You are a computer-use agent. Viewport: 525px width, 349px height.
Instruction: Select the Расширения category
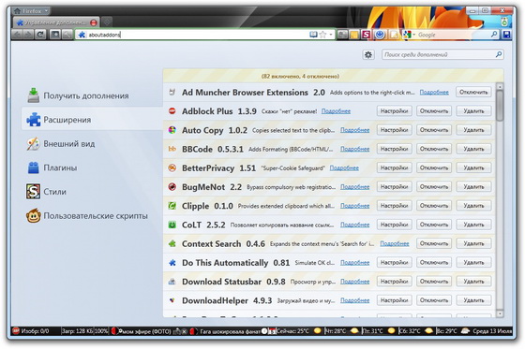(92, 120)
